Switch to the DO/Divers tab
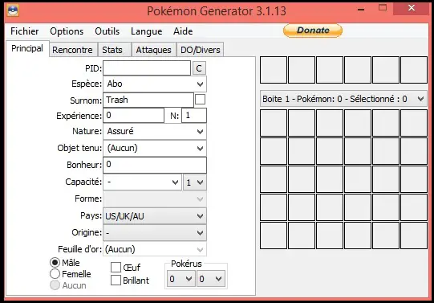 200,50
